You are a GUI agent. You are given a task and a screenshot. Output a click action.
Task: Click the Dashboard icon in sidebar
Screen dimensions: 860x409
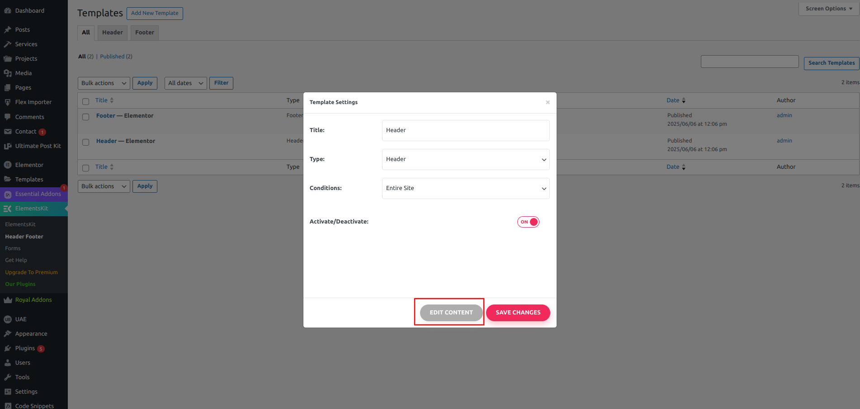[8, 11]
